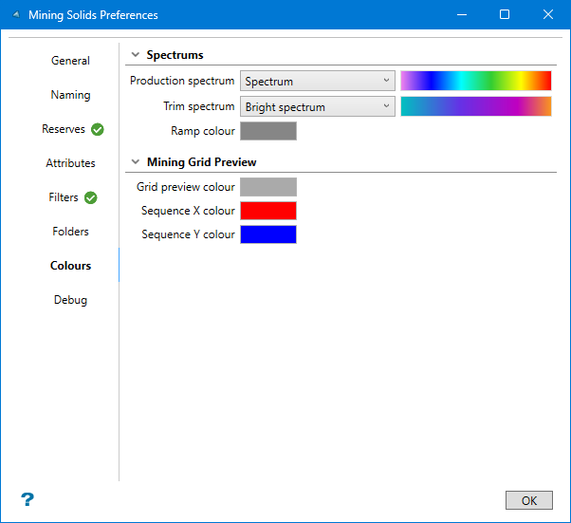Switch to the General tab

(70, 61)
